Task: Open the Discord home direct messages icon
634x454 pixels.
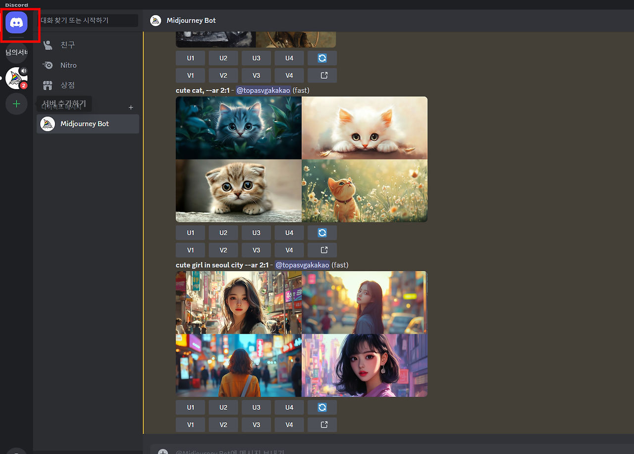Action: pyautogui.click(x=16, y=22)
